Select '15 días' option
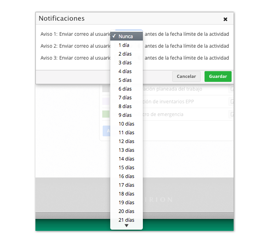Viewport: 269px width, 240px height. 127,167
